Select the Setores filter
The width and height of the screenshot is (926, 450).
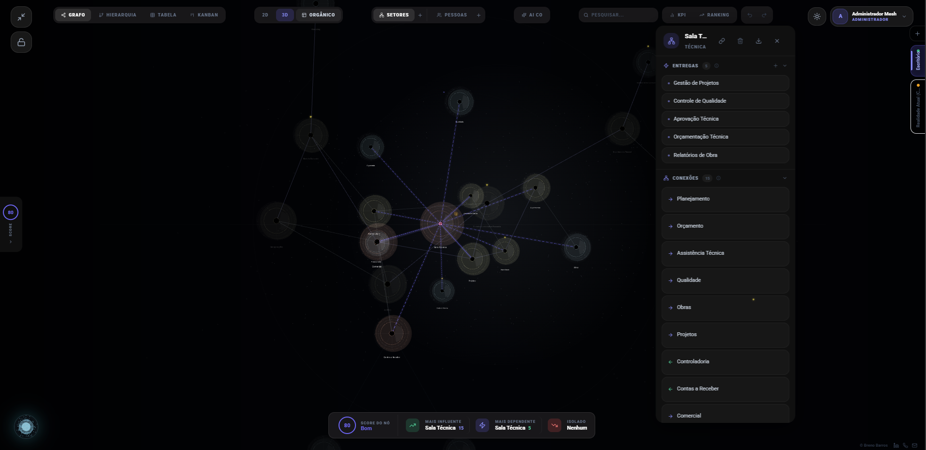coord(394,15)
